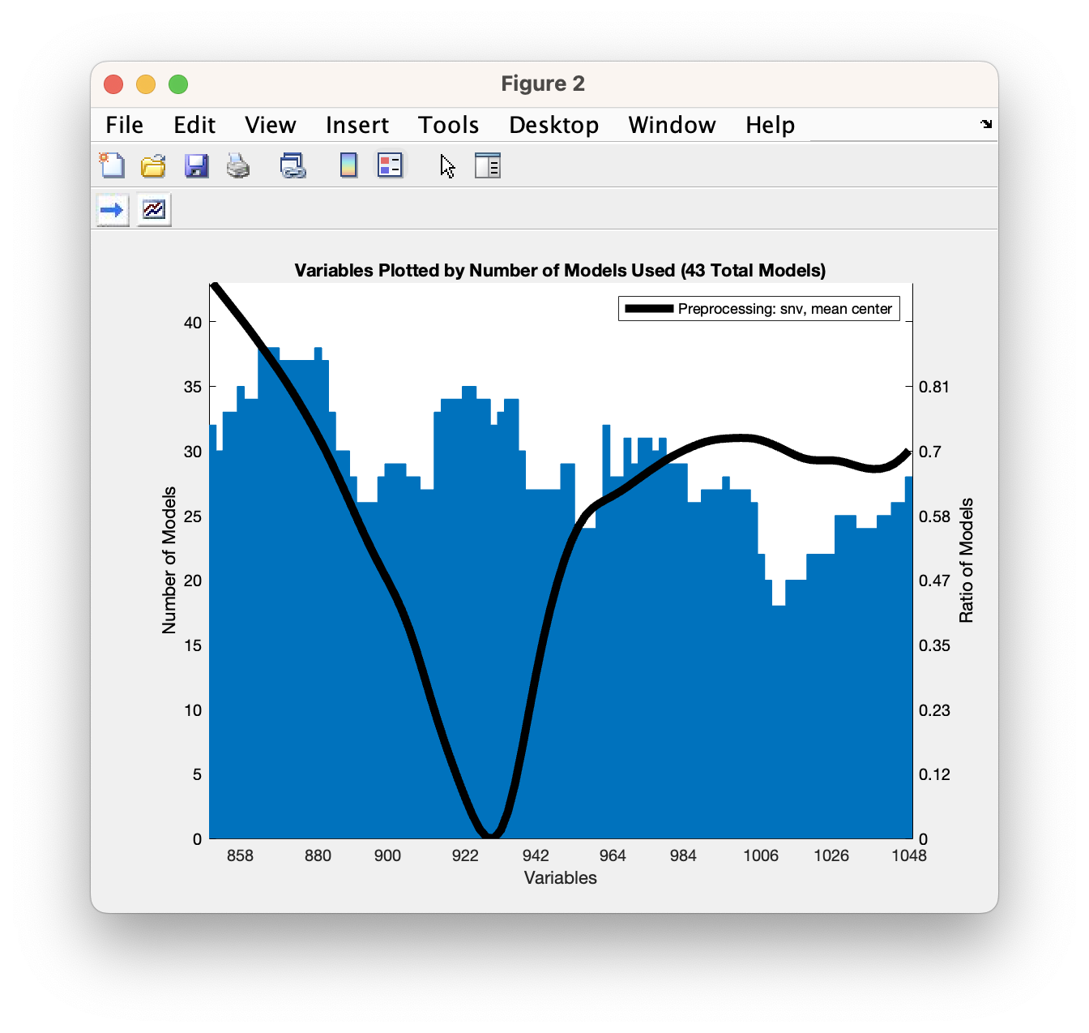The height and width of the screenshot is (1033, 1089).
Task: Click the blue right arrow icon
Action: [x=113, y=210]
